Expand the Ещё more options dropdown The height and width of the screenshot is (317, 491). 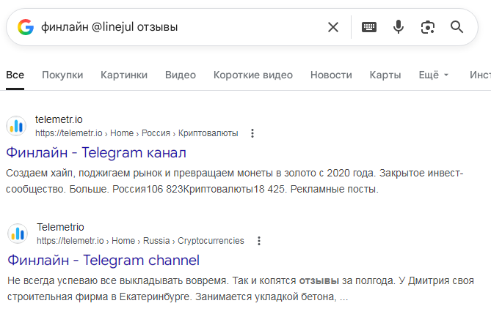(x=433, y=75)
